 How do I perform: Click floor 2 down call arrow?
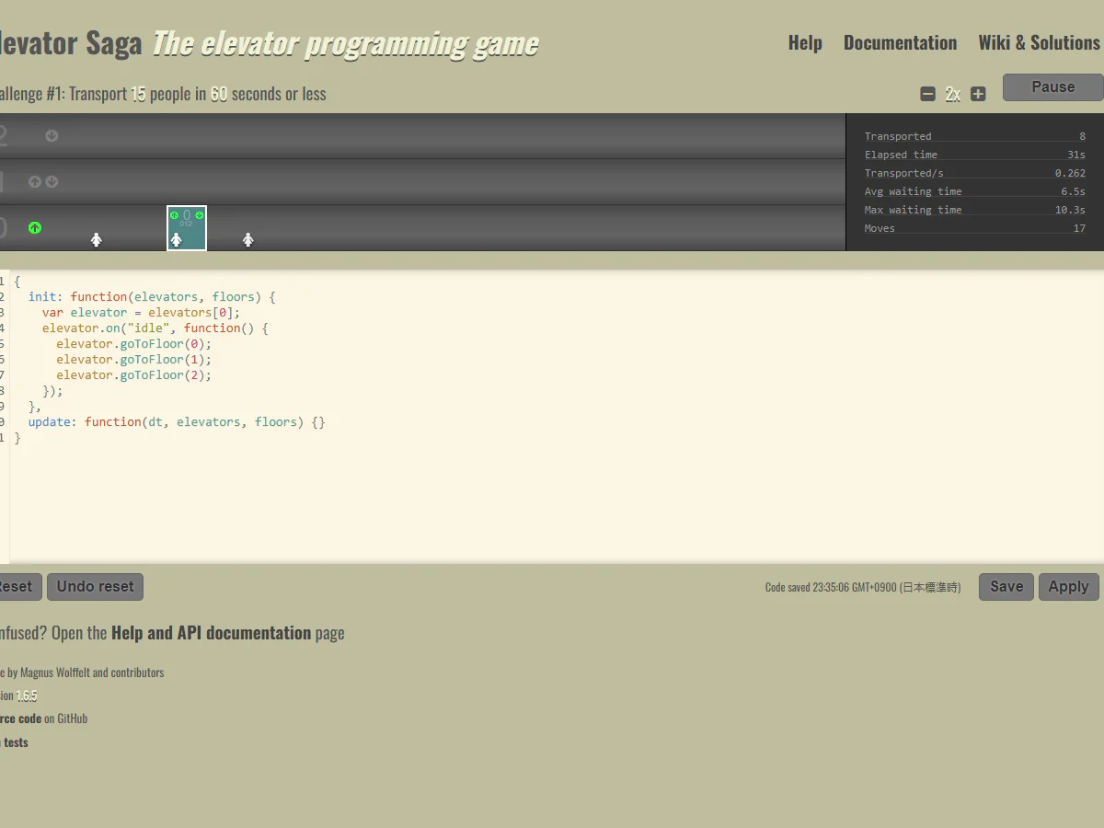(x=52, y=136)
